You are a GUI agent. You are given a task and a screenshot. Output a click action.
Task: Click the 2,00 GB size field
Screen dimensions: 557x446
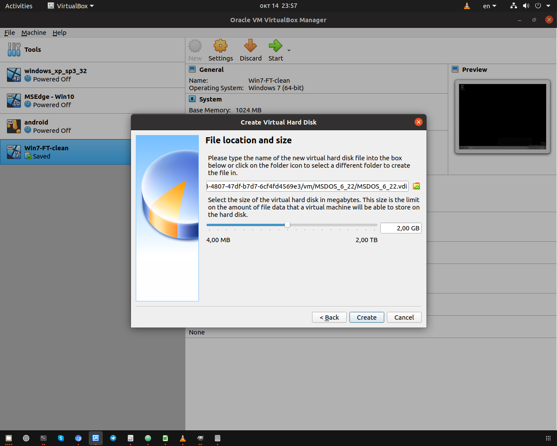[401, 228]
